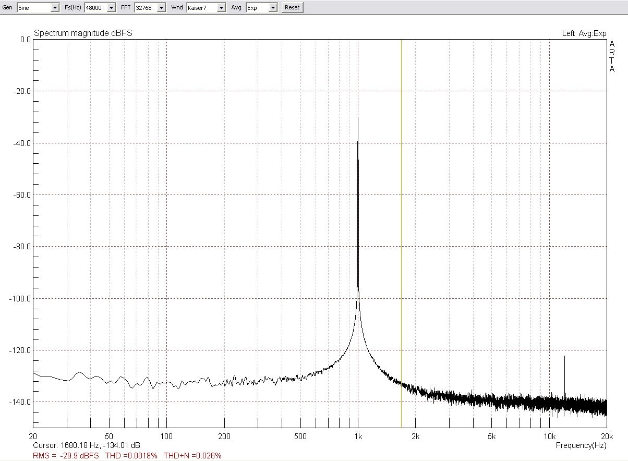Click the yellow cursor line in the plot
Image resolution: width=628 pixels, height=461 pixels.
pos(401,233)
